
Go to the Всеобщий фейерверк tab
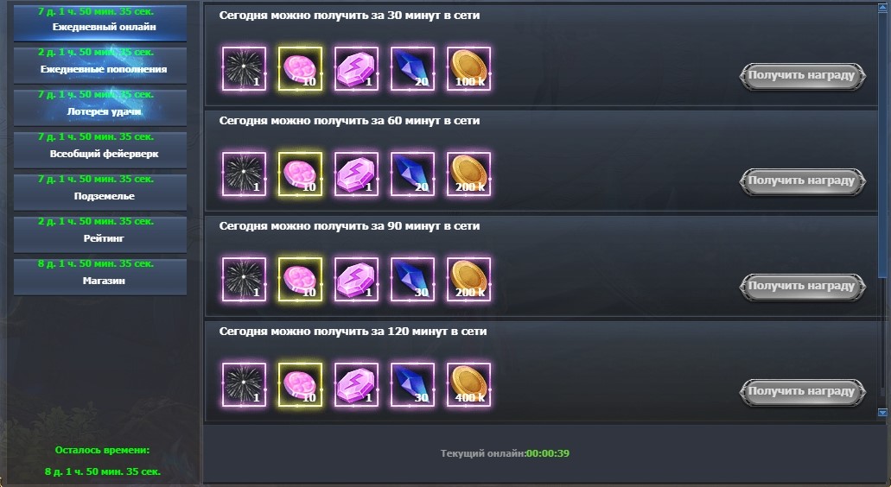(100, 150)
